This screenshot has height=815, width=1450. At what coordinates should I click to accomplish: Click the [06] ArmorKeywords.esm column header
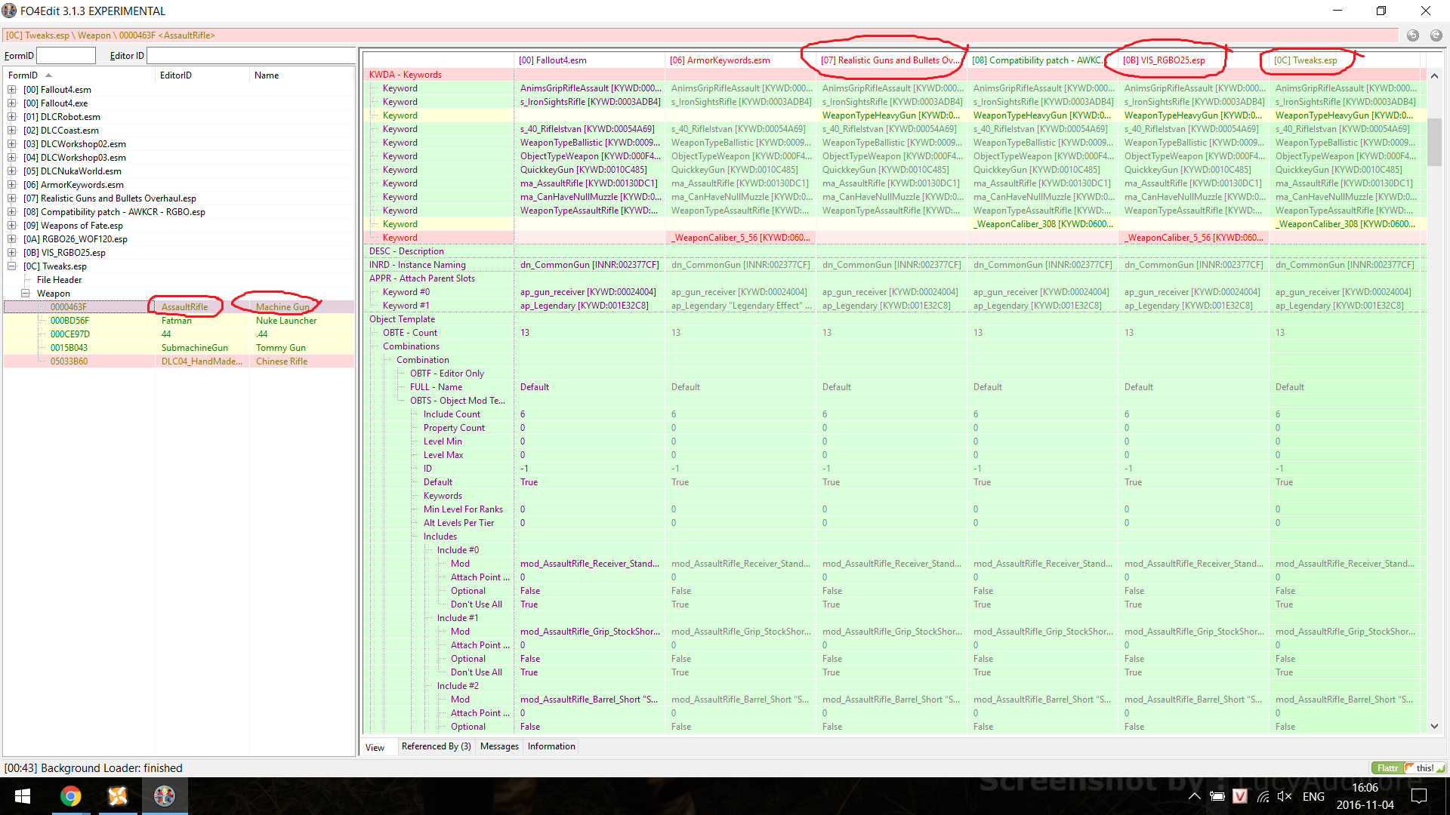(740, 60)
